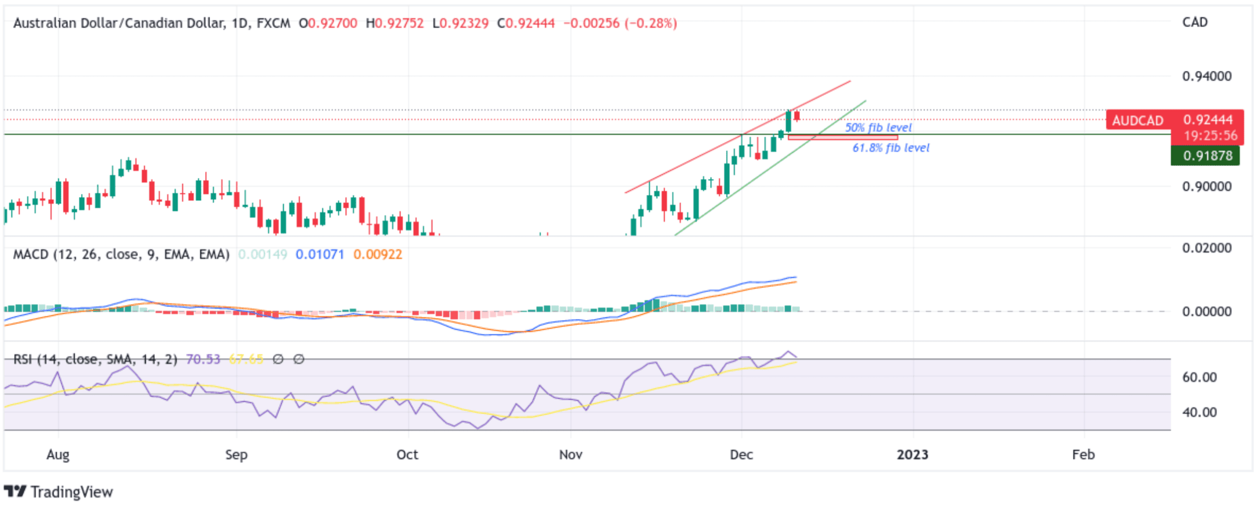Click the Sep label on time axis
Screen dimensions: 1257x517
tap(236, 455)
